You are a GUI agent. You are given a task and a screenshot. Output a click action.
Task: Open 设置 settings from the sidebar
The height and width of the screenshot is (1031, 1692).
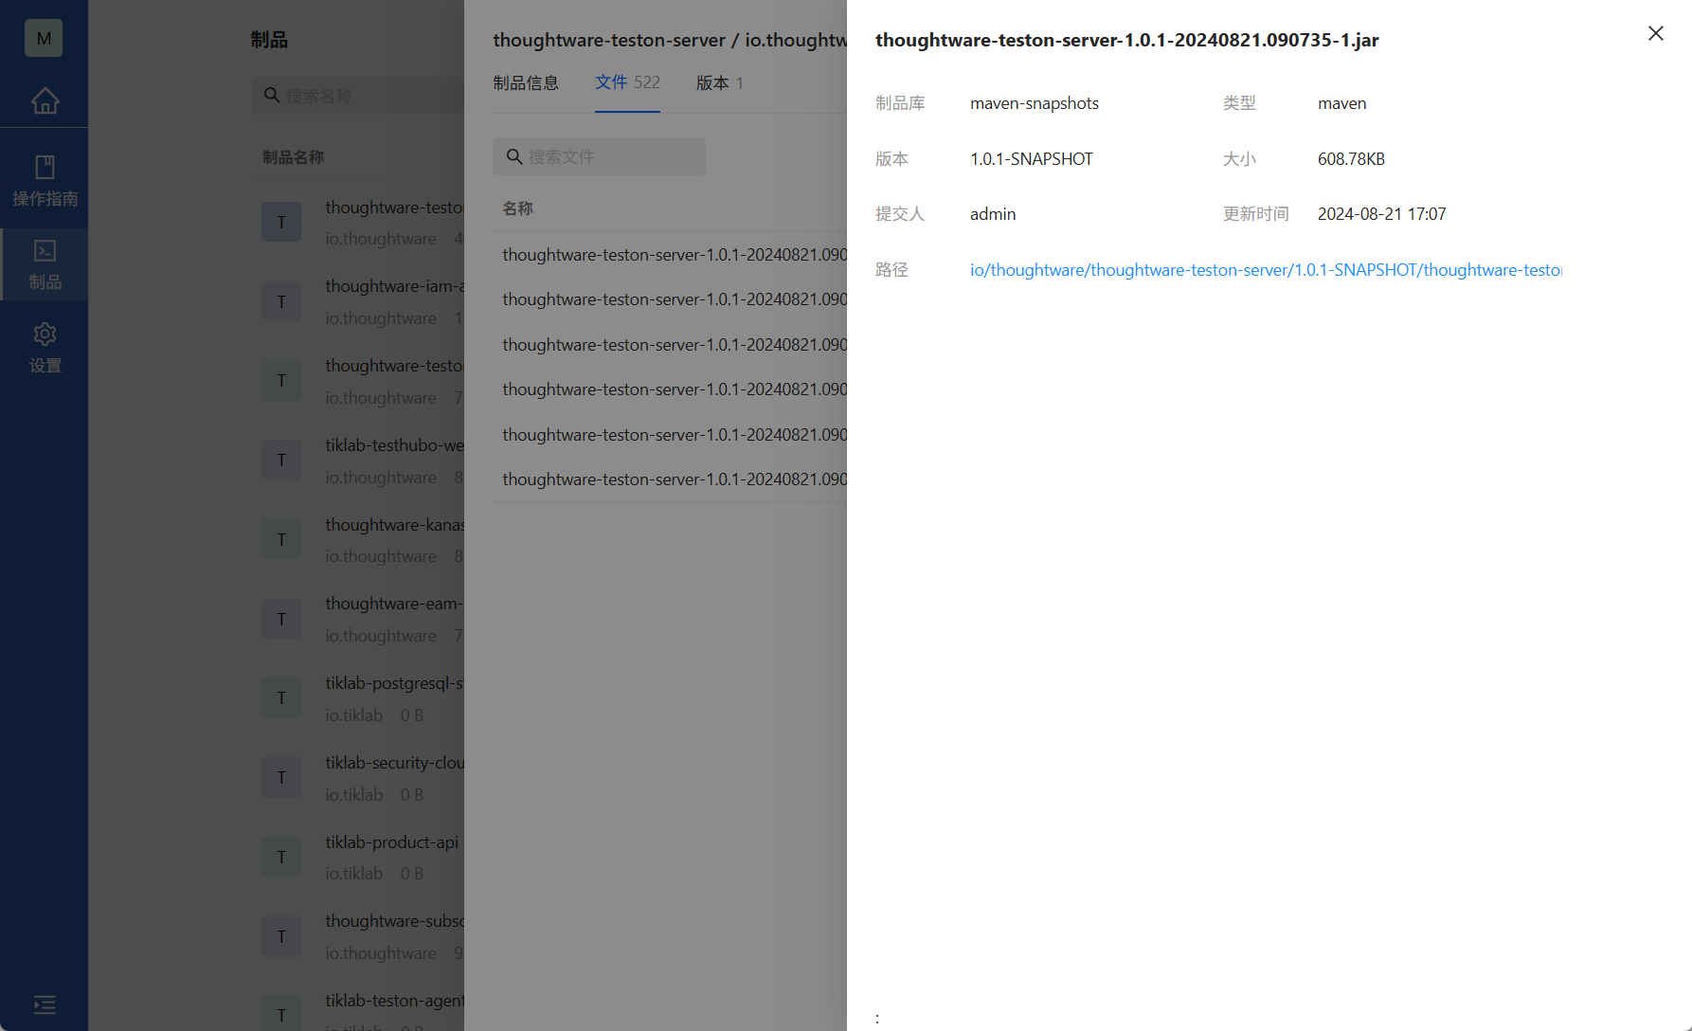[x=45, y=348]
